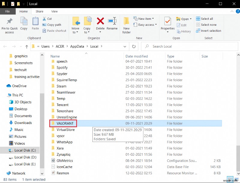Click the AppData breadcrumb in the address bar
This screenshot has height=183, width=240.
point(77,46)
